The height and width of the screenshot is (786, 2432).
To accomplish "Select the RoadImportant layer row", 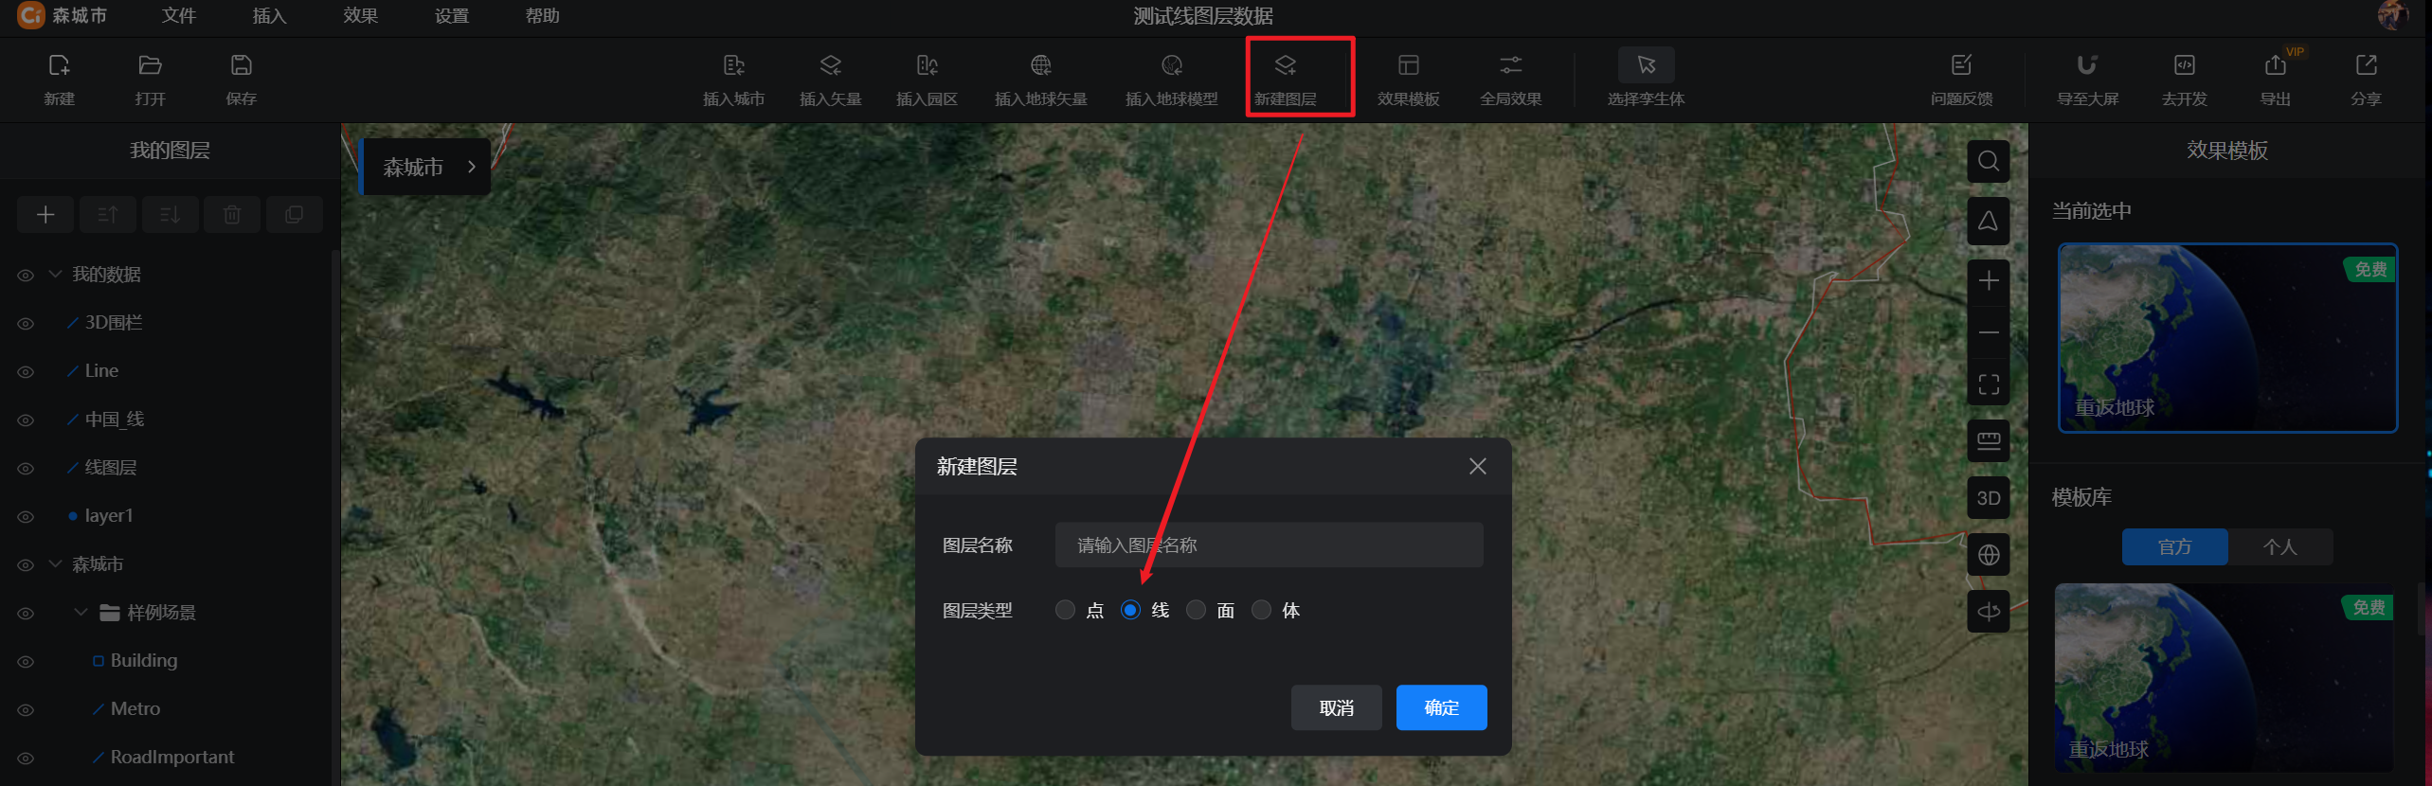I will coord(171,758).
